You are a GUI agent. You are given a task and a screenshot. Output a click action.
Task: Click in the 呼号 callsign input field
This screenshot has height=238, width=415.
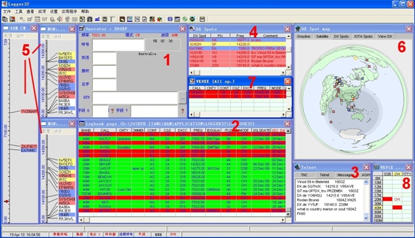coord(118,45)
